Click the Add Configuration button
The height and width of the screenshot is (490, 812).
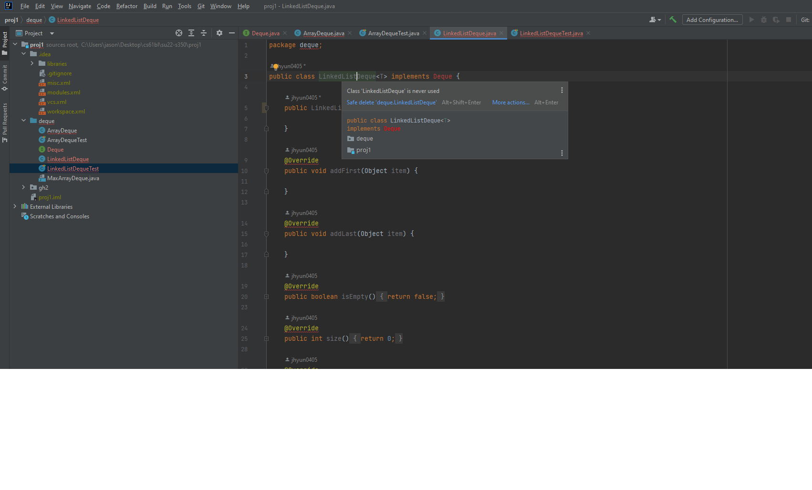click(712, 20)
